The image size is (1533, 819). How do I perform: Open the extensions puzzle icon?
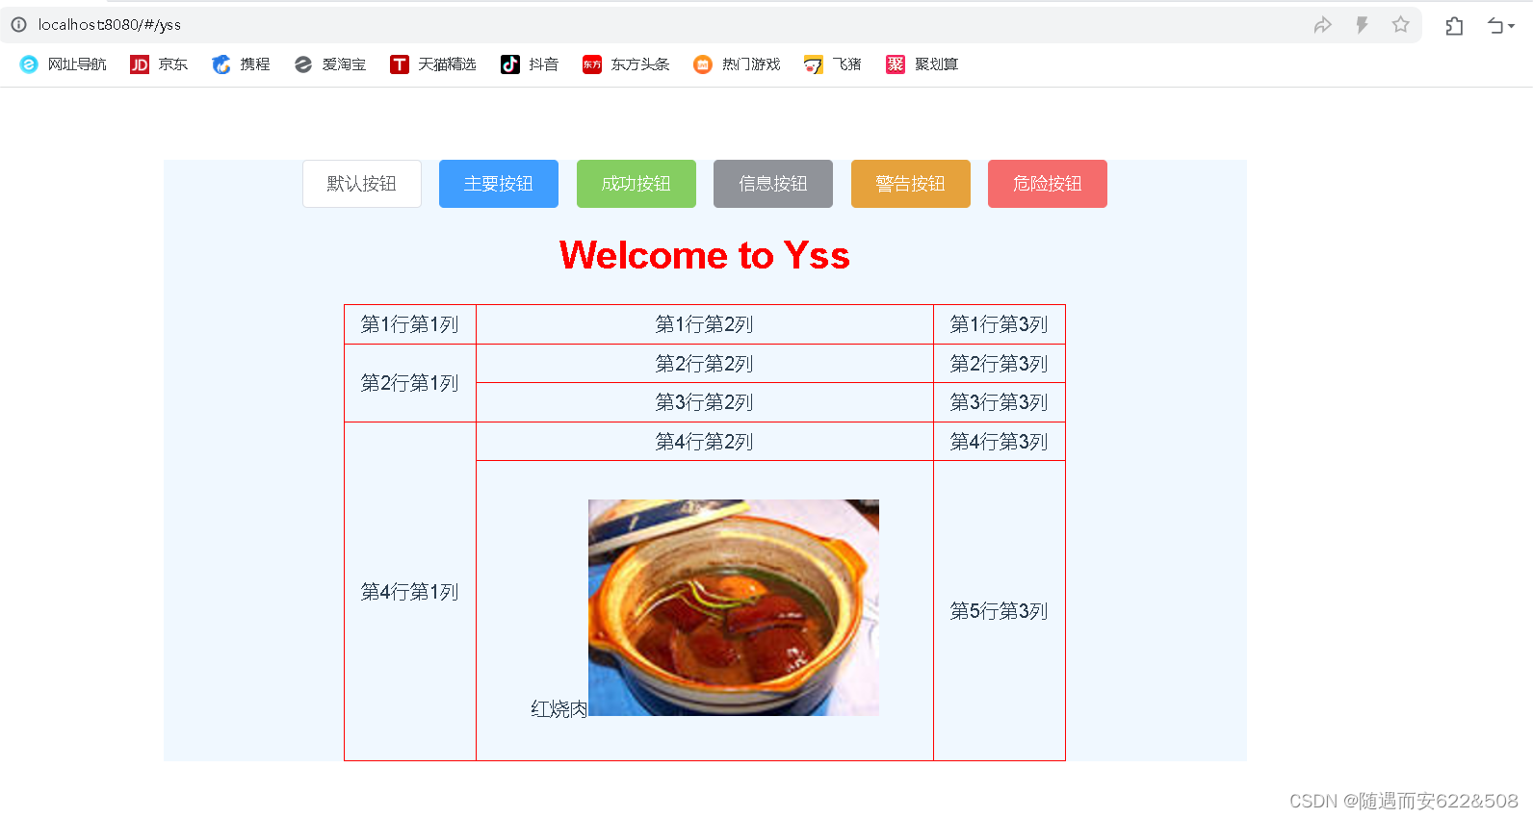[x=1454, y=26]
